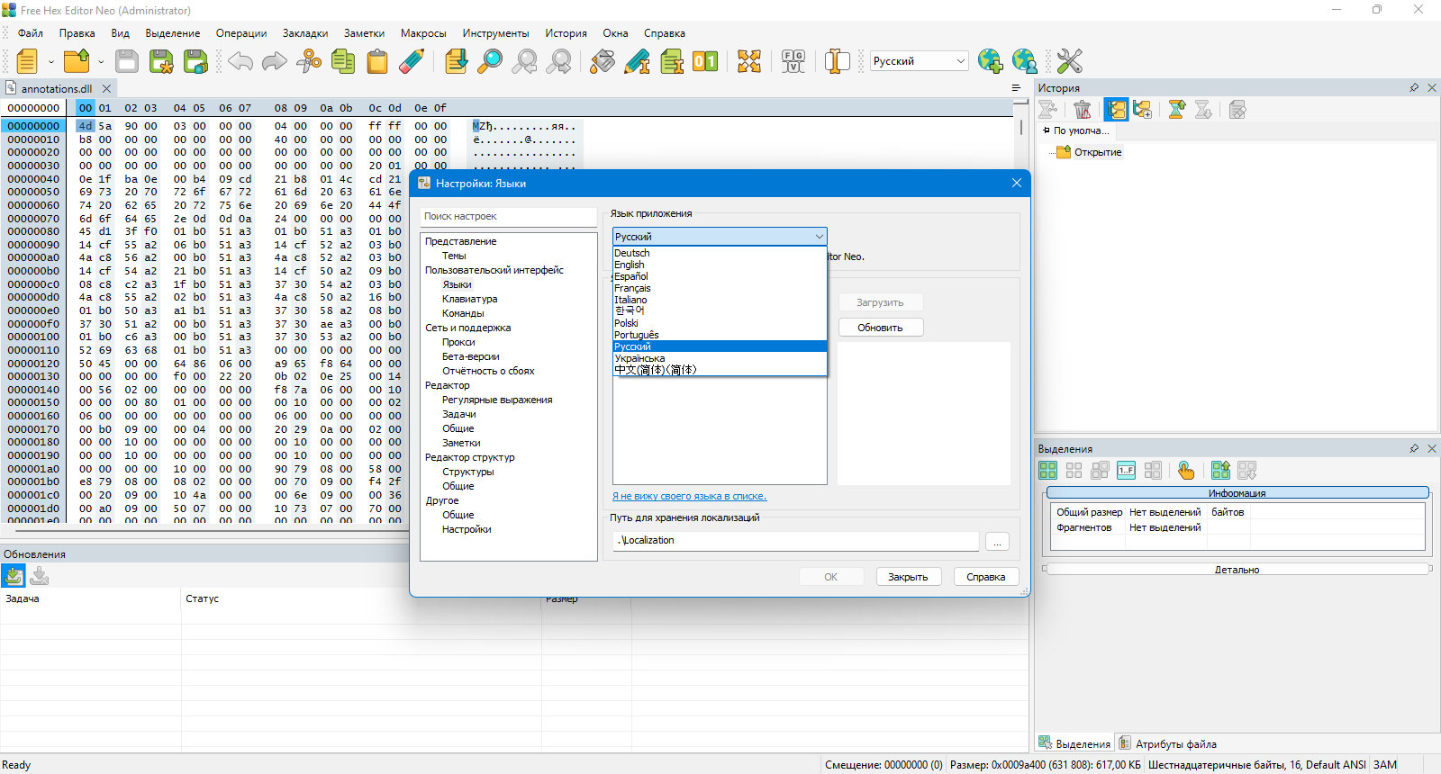
Task: Click the Copy icon in the toolbar
Action: point(343,61)
